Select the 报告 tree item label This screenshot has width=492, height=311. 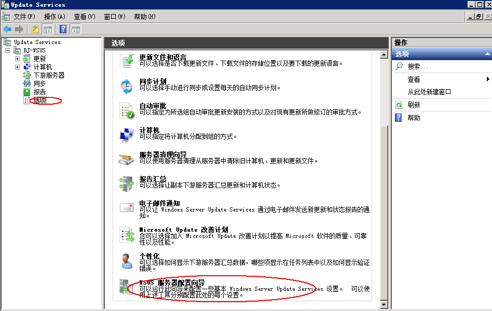[x=39, y=92]
